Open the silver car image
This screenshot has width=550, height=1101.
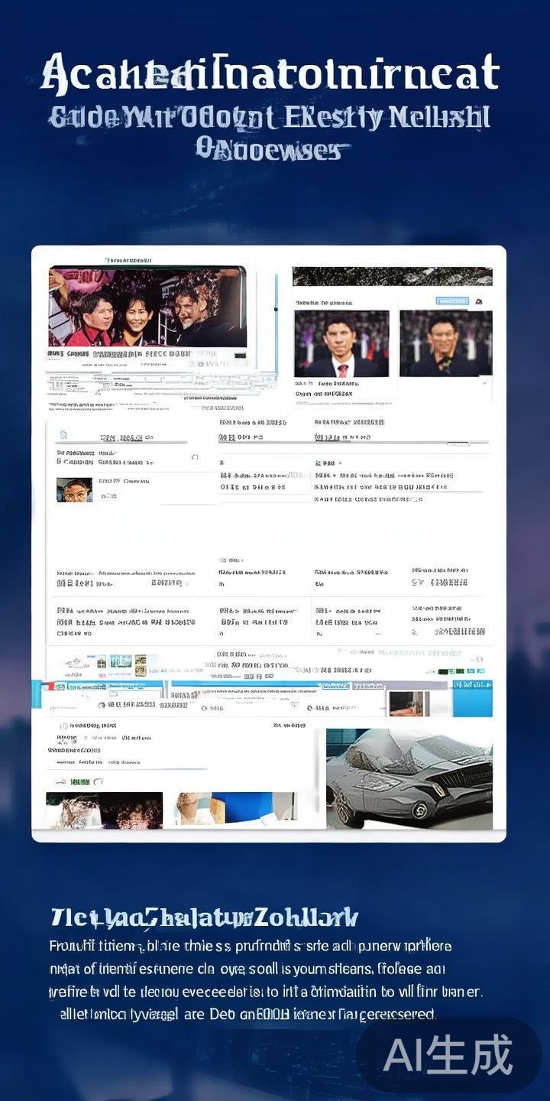click(x=409, y=778)
